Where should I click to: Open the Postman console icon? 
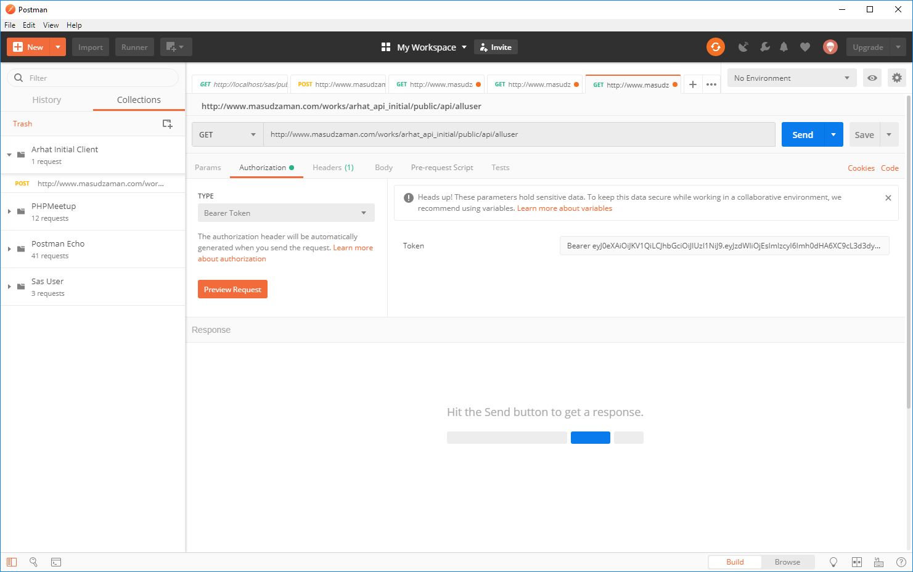click(x=56, y=562)
